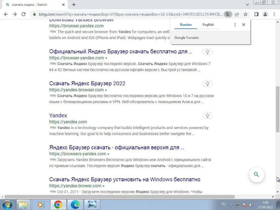Click the https://browser.yandex.com URL
Screen dimensions: 280x210
click(77, 26)
